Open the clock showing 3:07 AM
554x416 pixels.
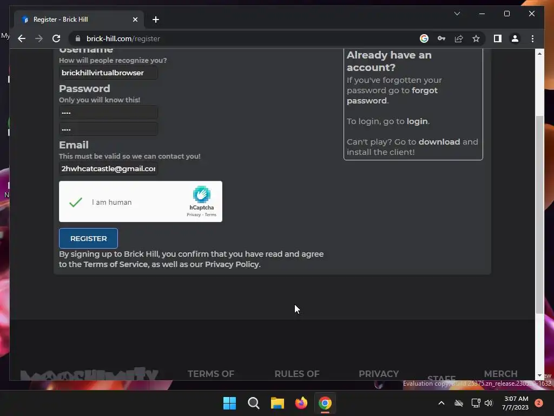515,403
